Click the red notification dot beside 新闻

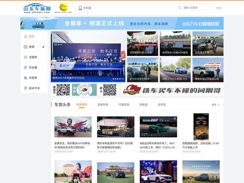coord(43,47)
